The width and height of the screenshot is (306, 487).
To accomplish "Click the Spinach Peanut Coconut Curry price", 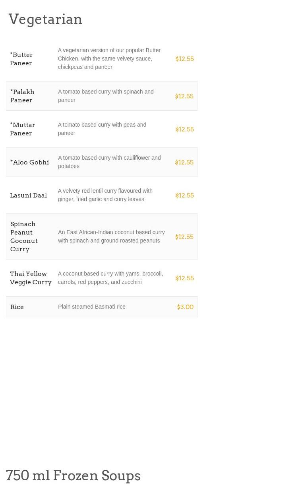I will click(x=184, y=237).
